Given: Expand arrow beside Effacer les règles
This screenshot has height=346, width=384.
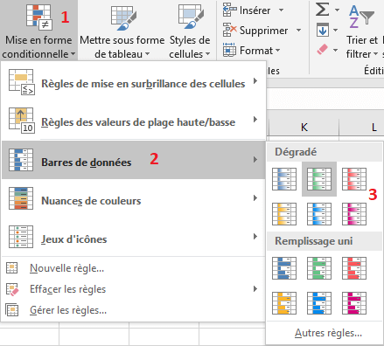Looking at the screenshot, I should pyautogui.click(x=255, y=289).
